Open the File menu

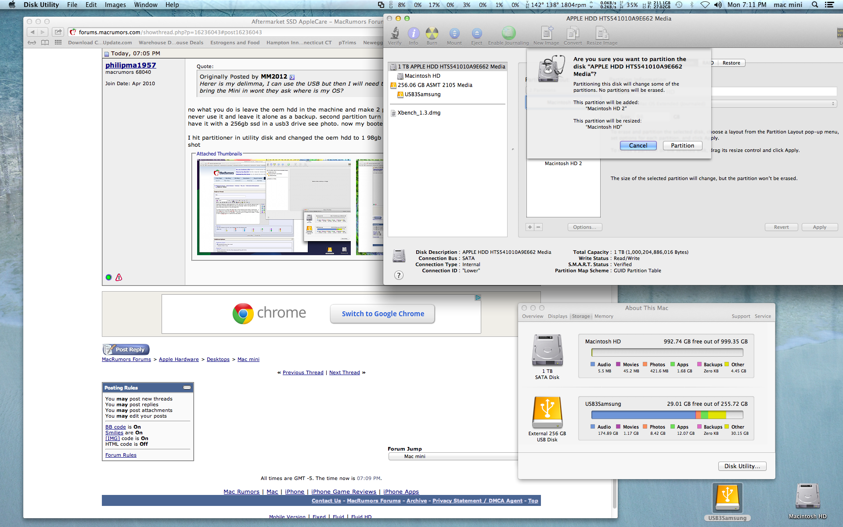[x=72, y=5]
